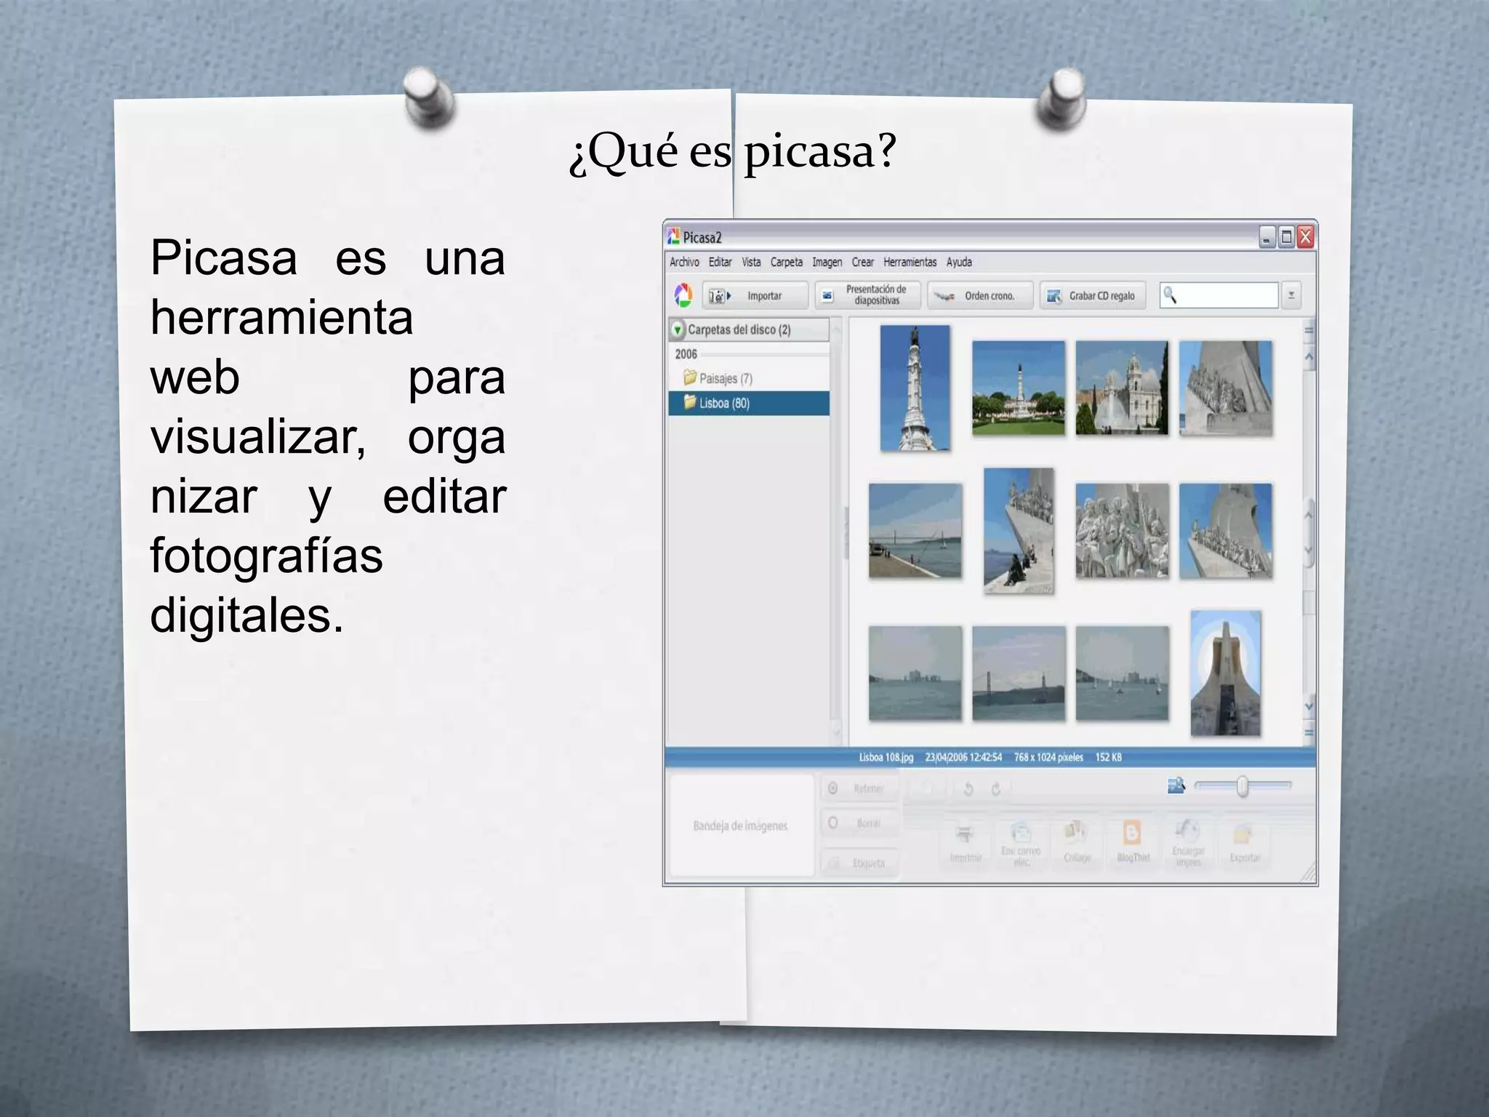Image resolution: width=1489 pixels, height=1117 pixels.
Task: Click the Picasa2 title bar app icon
Action: [673, 236]
